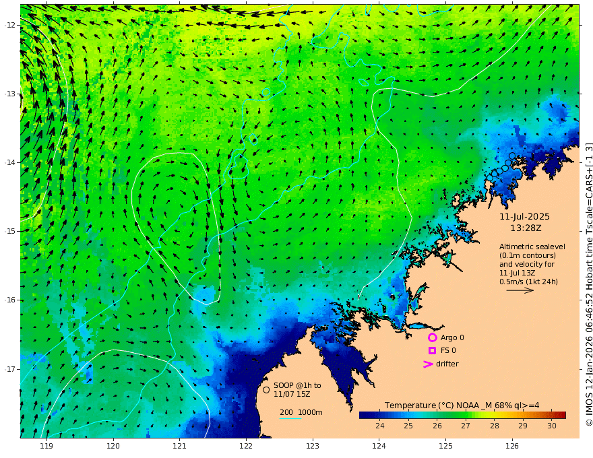Click the SOOP circle marker in legend
This screenshot has width=593, height=458.
tap(266, 389)
